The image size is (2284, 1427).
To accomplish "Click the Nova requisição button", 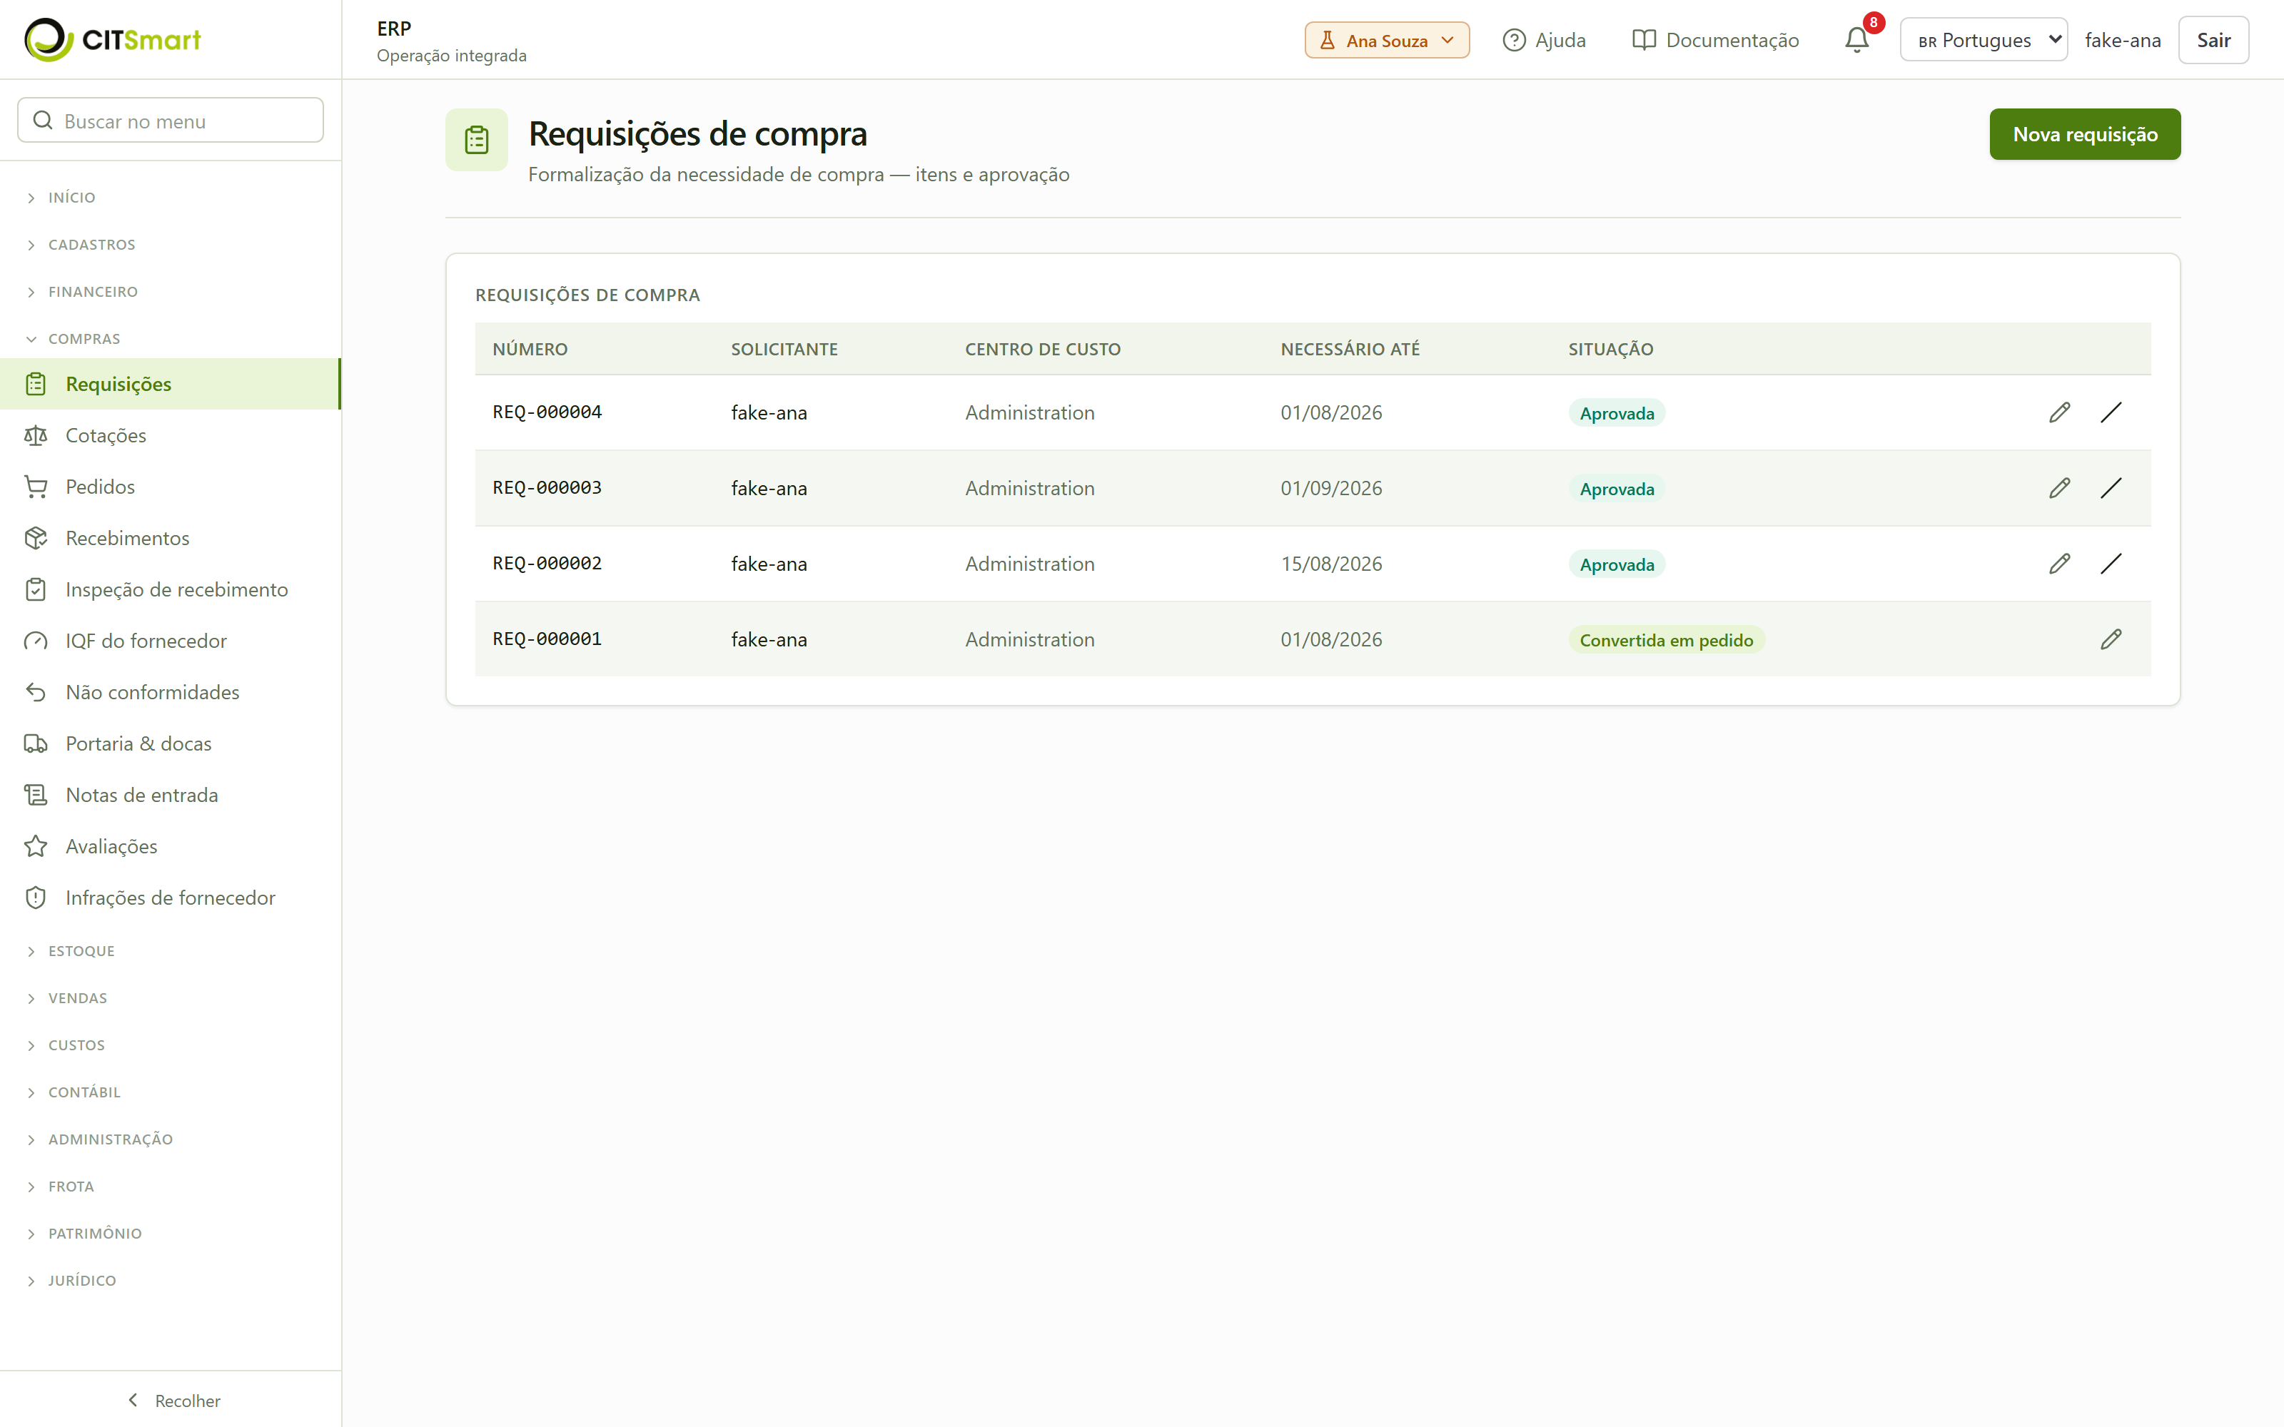I will click(x=2085, y=134).
